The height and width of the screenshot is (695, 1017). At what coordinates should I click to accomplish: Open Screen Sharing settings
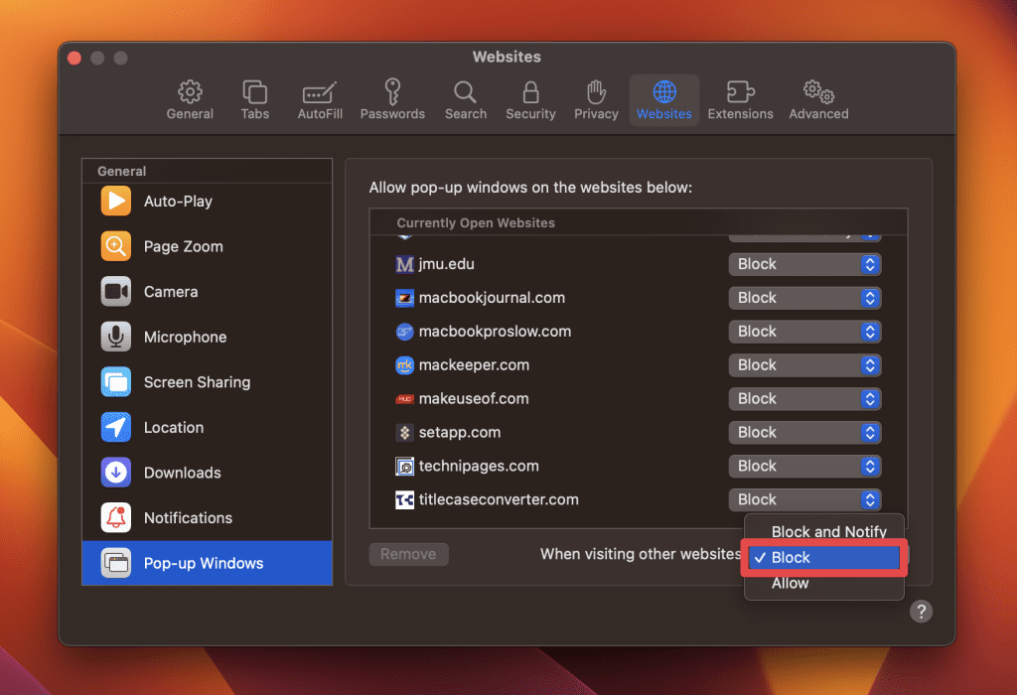197,382
